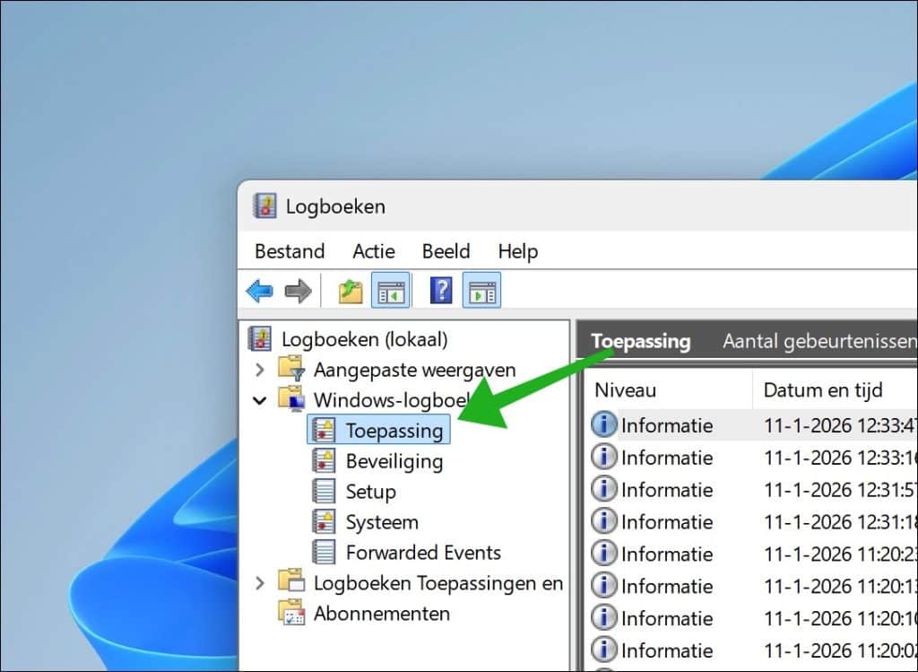The width and height of the screenshot is (918, 672).
Task: Click the Forward arrow icon on toolbar
Action: point(297,290)
